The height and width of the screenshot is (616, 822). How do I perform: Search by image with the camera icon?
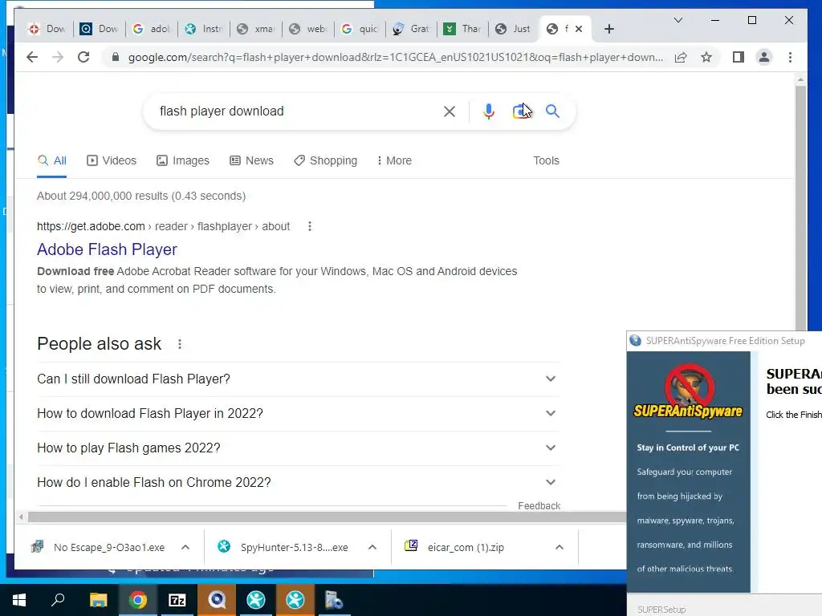tap(520, 111)
